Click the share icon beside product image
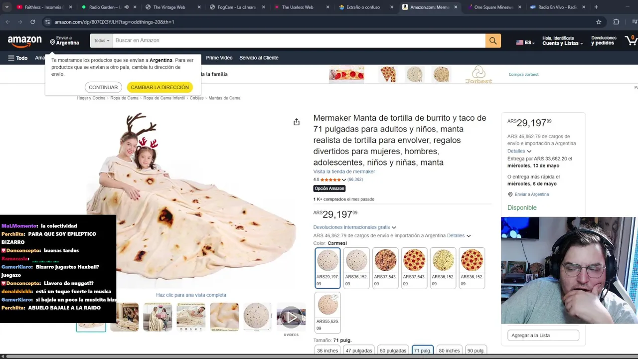The image size is (638, 359). pos(297,122)
